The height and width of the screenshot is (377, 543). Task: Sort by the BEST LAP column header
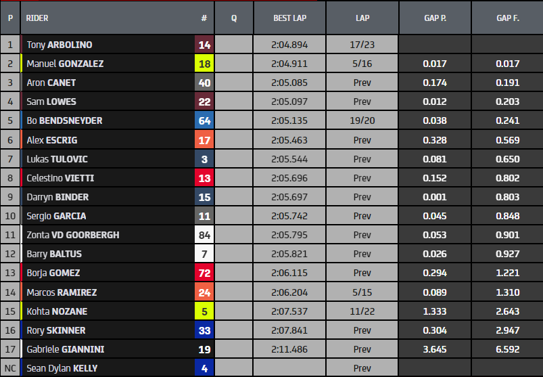pyautogui.click(x=290, y=18)
